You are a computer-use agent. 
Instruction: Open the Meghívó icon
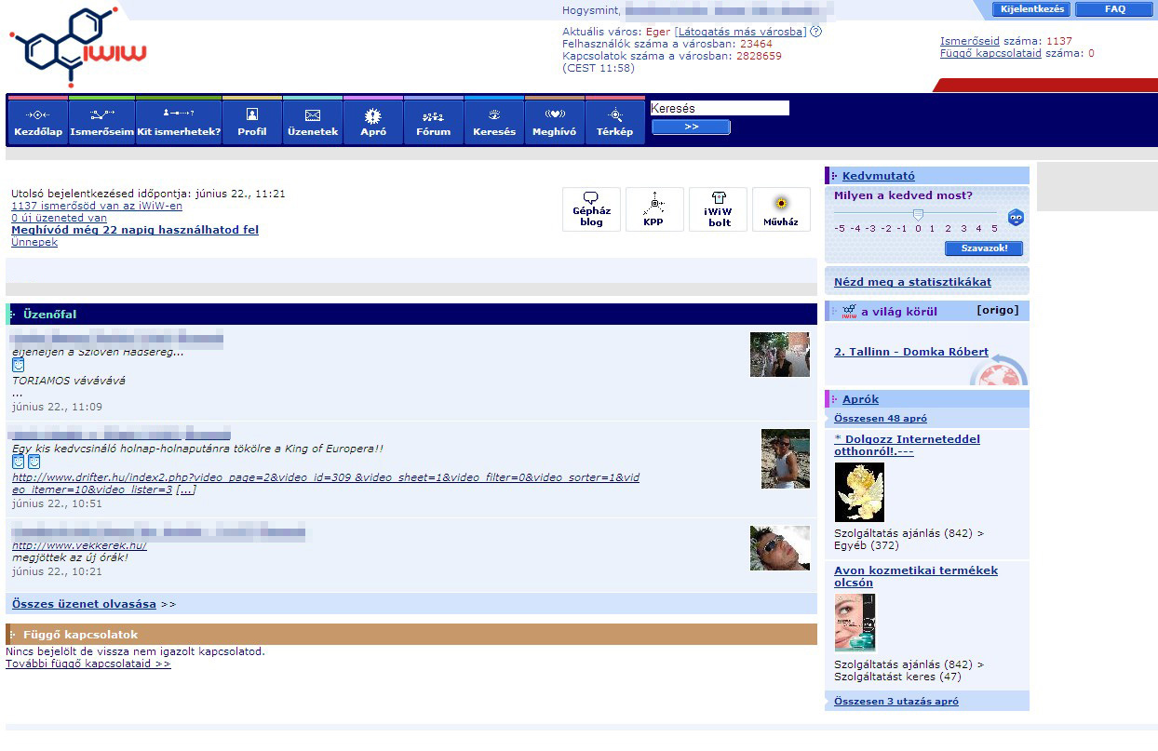554,114
